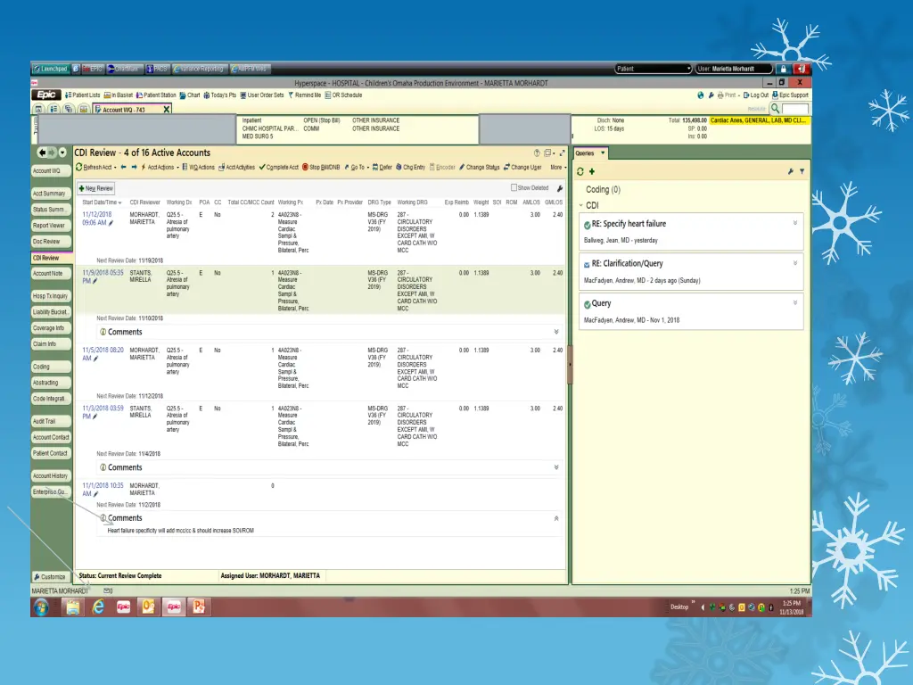913x685 pixels.
Task: Open Coding in the sidebar
Action: (x=51, y=367)
